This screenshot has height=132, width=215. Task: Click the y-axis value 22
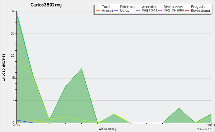(x=13, y=56)
